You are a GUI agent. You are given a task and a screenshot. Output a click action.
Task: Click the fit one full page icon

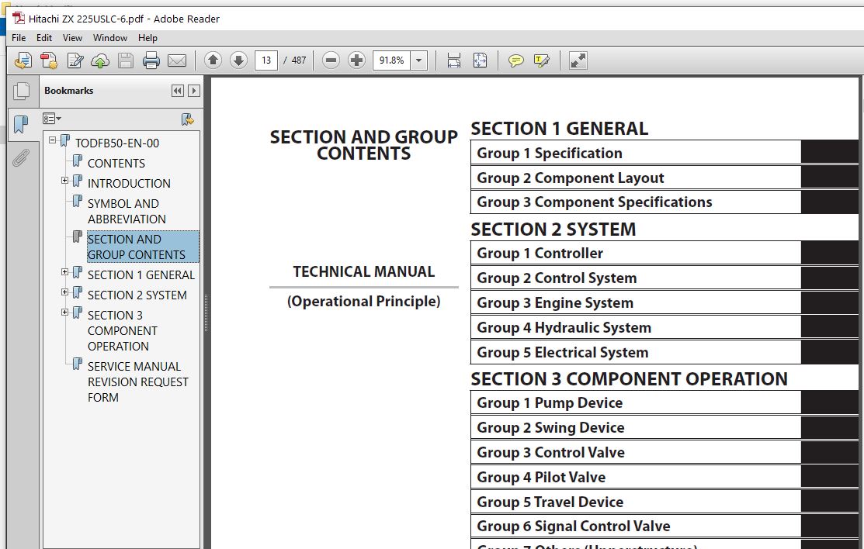coord(480,60)
